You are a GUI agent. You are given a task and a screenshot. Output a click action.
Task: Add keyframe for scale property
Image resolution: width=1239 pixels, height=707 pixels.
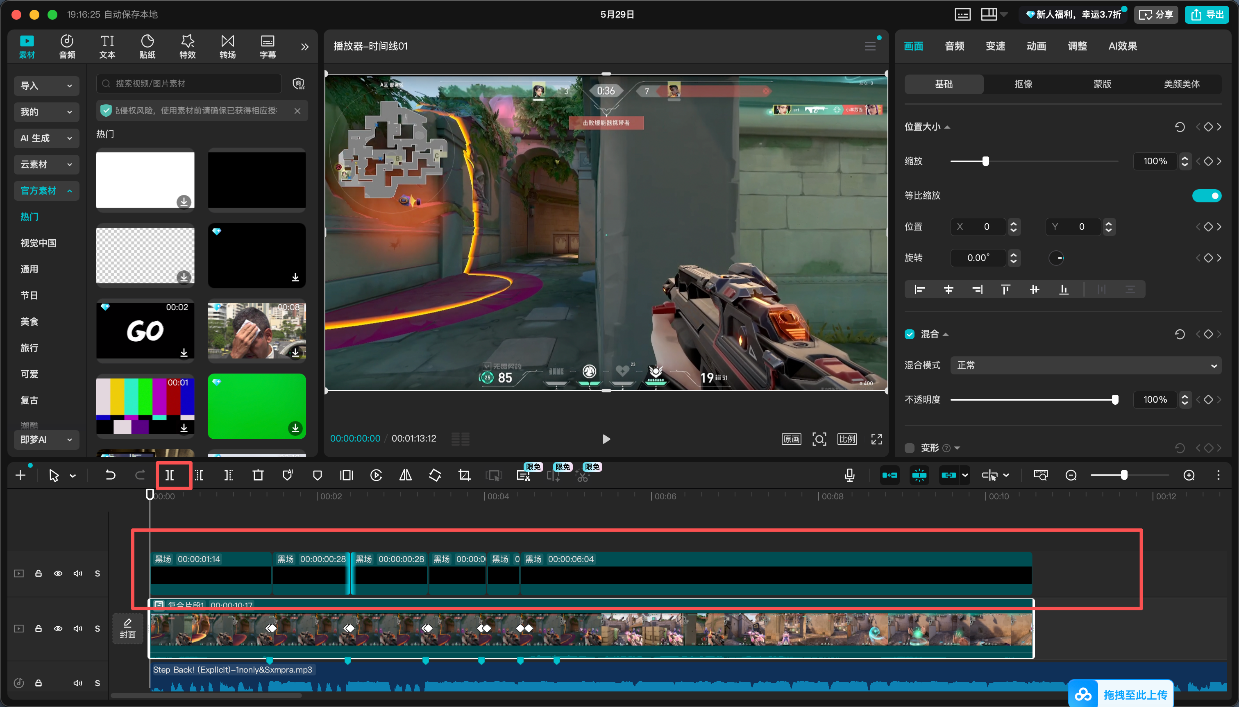click(1208, 161)
